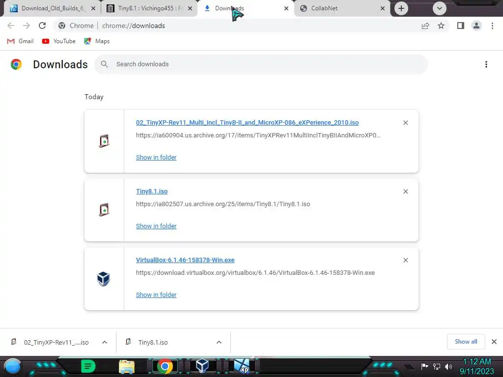503x377 pixels.
Task: Click the Chrome taskbar icon
Action: point(165,366)
